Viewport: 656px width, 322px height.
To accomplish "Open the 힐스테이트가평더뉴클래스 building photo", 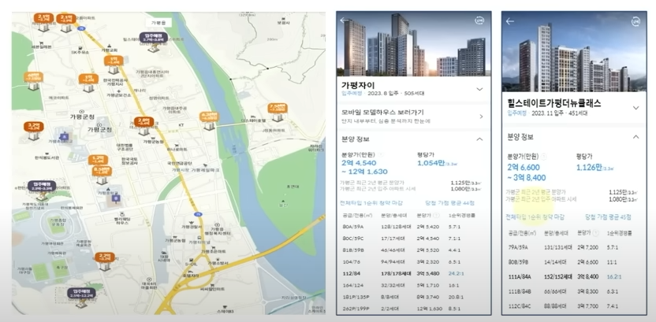I will pos(574,51).
